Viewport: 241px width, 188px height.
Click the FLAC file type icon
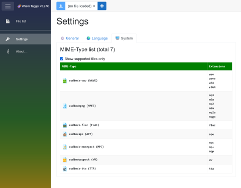65,125
